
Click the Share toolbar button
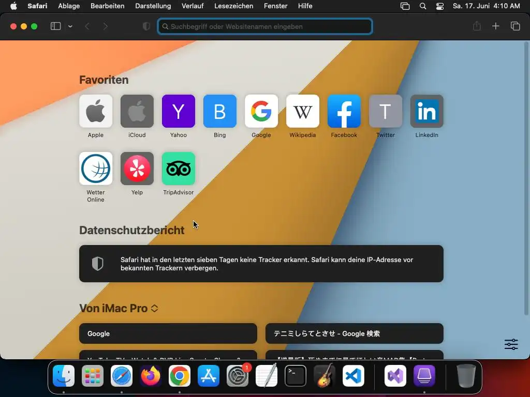point(477,26)
